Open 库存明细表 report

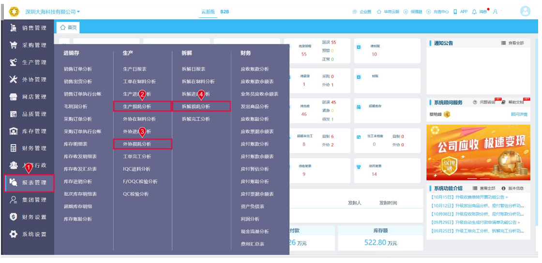(x=75, y=144)
